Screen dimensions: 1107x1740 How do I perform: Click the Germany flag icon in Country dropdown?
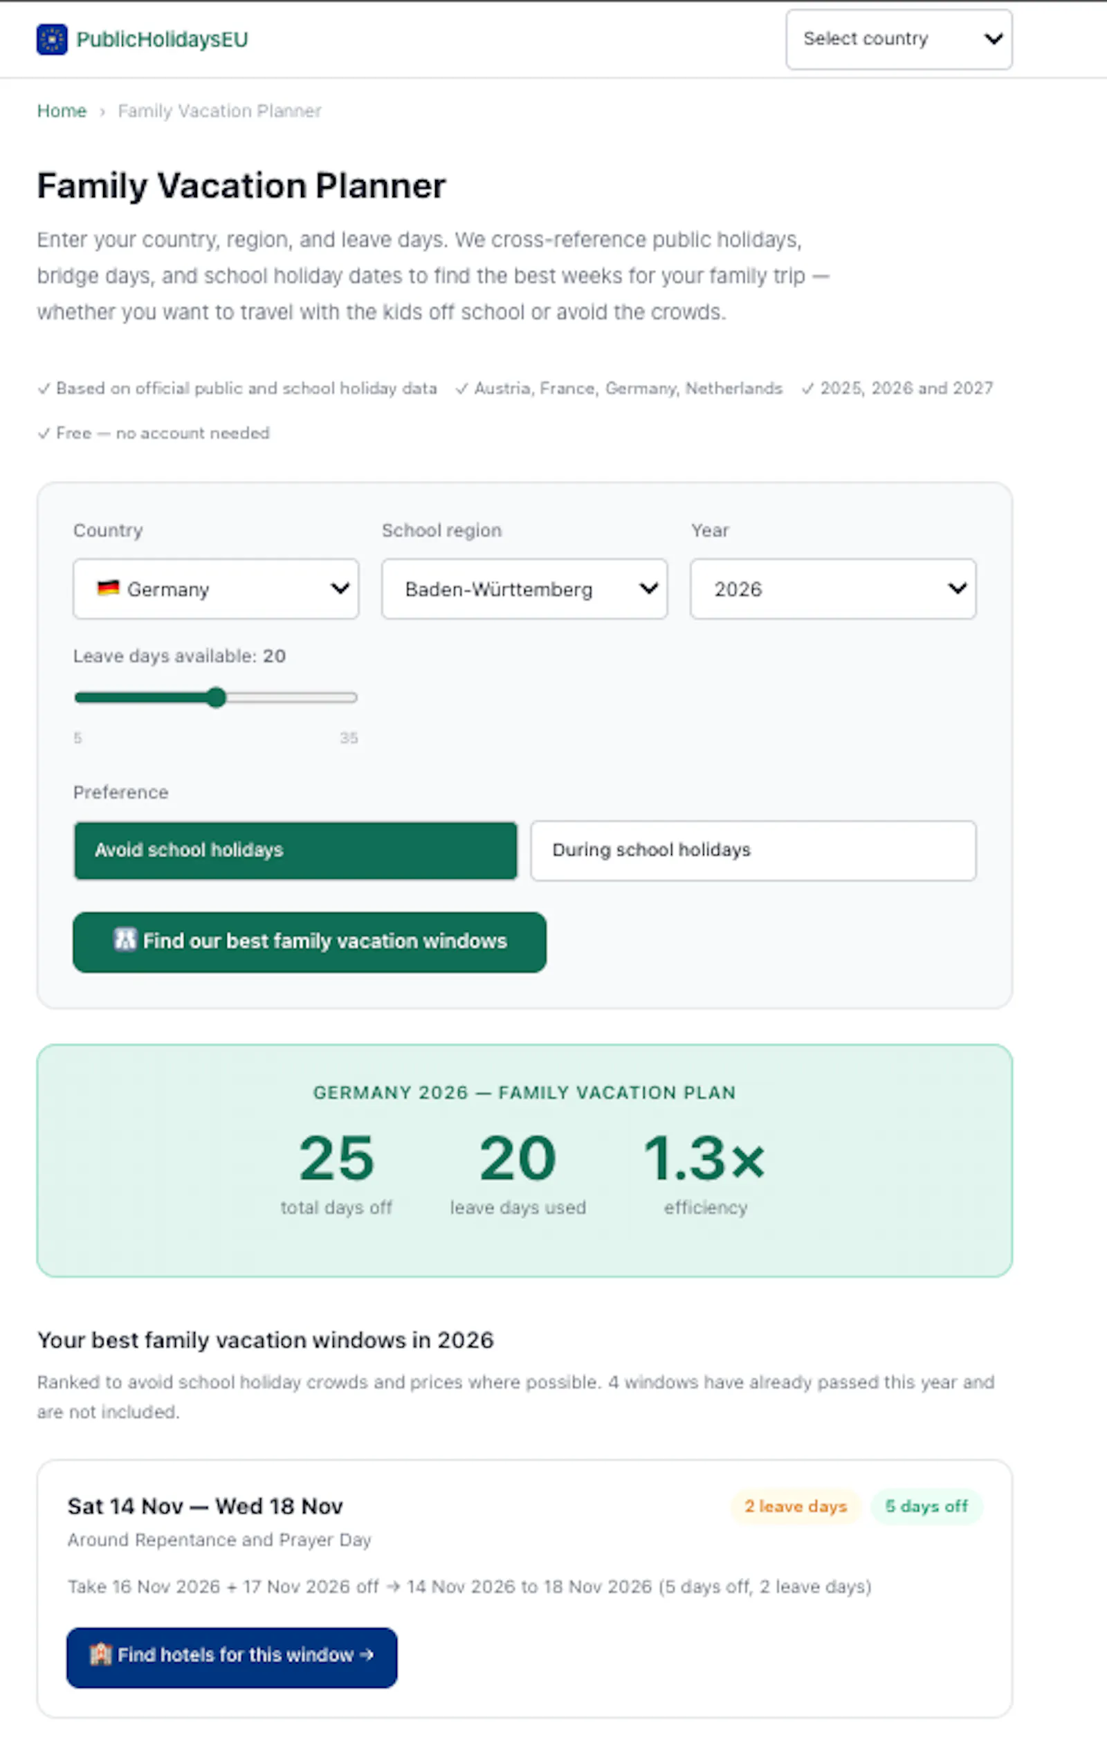(109, 588)
